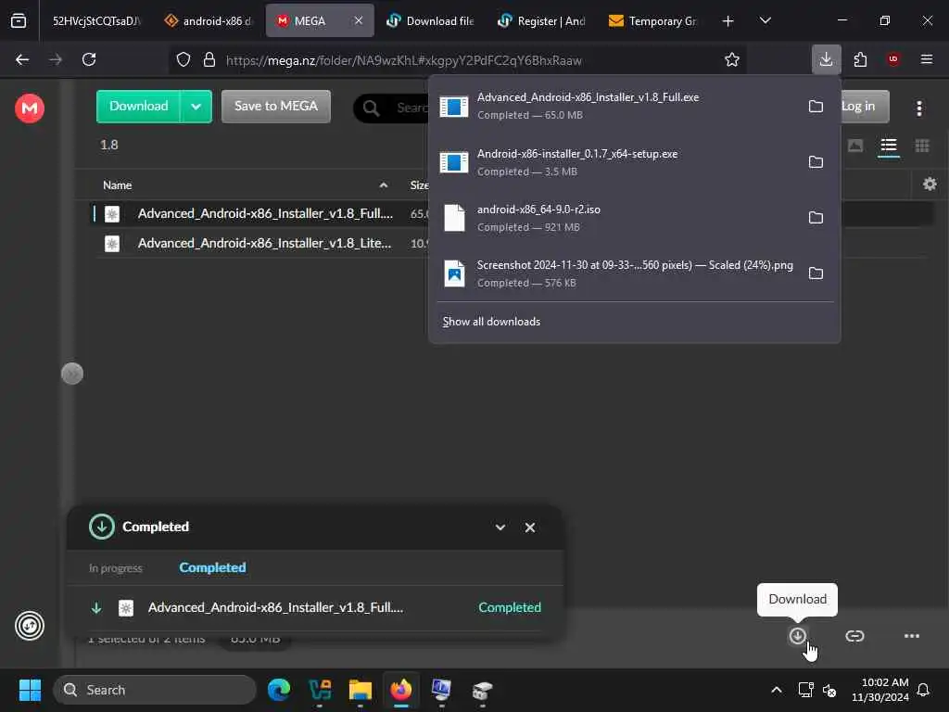Open the bottom bar more options ellipsis

[912, 636]
